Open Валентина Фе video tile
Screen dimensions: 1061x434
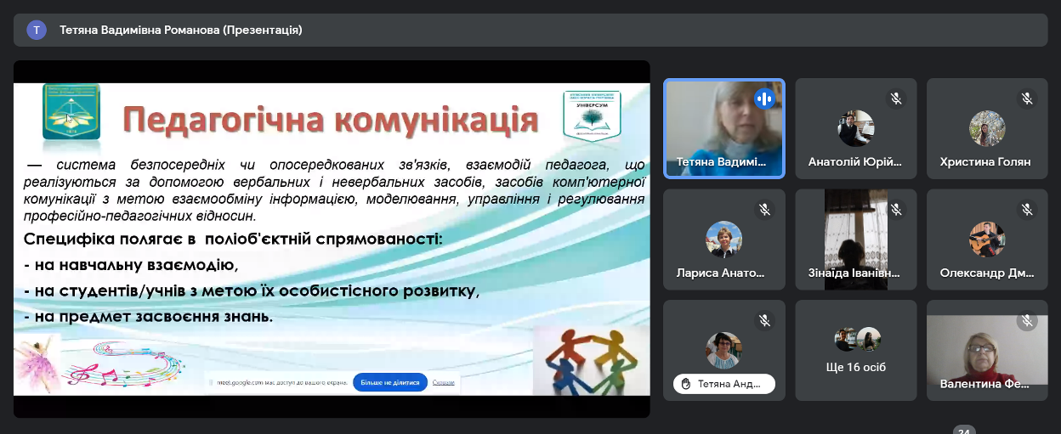tap(987, 350)
